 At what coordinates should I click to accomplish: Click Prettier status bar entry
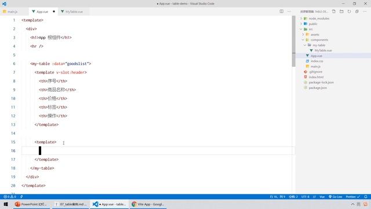click(353, 197)
